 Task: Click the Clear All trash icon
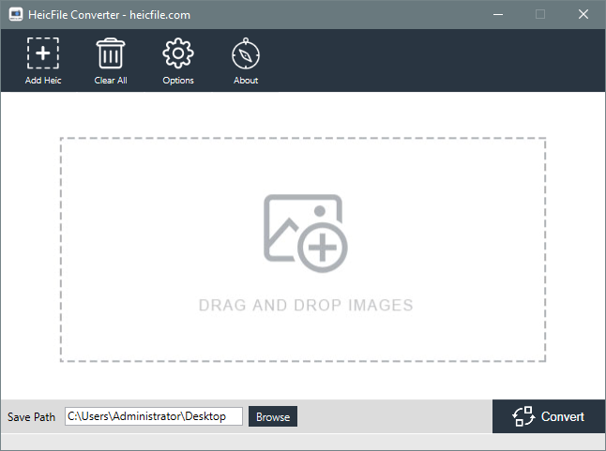coord(111,53)
